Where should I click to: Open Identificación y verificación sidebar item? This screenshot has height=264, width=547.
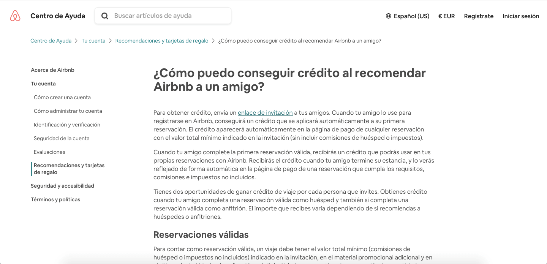click(67, 125)
